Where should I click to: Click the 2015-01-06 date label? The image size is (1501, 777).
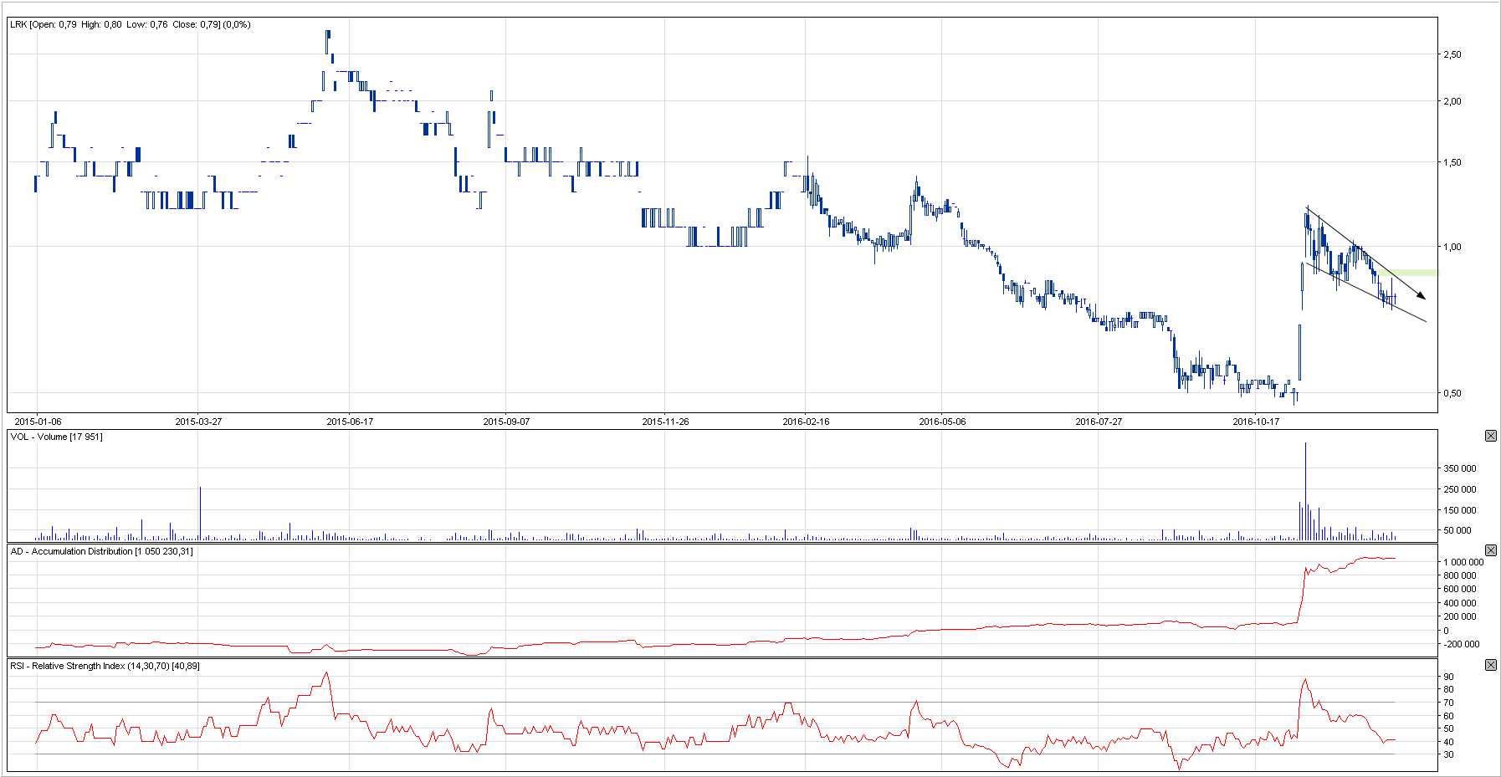[x=38, y=422]
